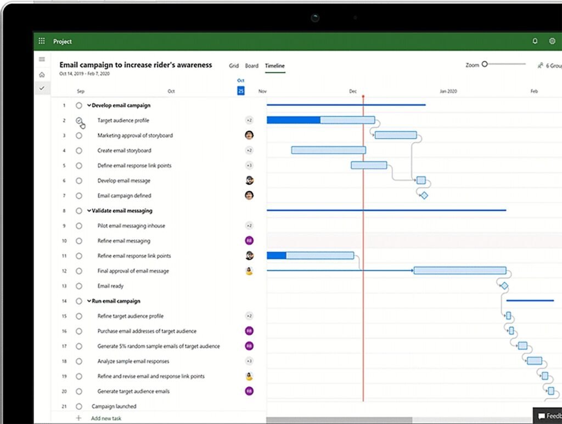This screenshot has width=562, height=424.
Task: Mark Target audience profile as complete
Action: 79,120
